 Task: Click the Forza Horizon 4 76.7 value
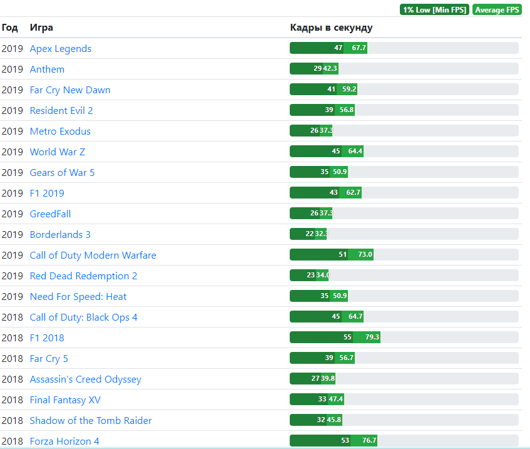pyautogui.click(x=369, y=440)
